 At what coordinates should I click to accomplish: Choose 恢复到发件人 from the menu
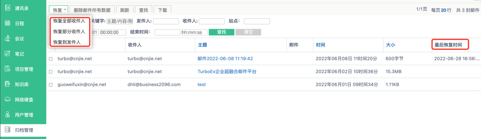67,42
